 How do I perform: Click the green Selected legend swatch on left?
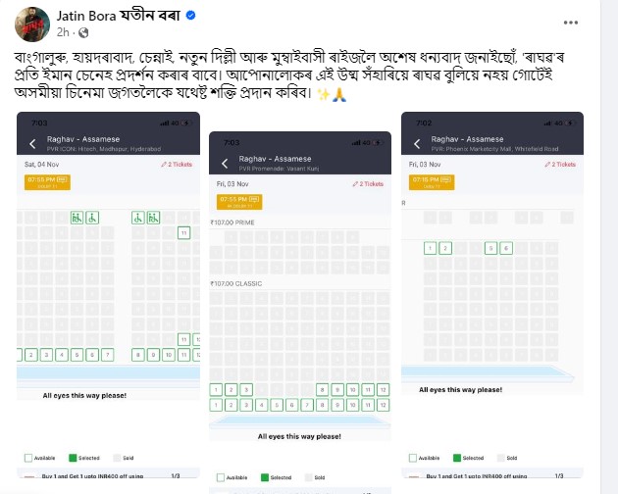coord(73,458)
